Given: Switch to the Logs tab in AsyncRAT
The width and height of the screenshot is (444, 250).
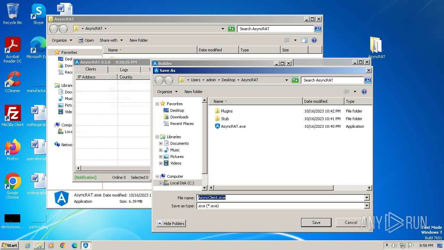Looking at the screenshot, I should (124, 70).
